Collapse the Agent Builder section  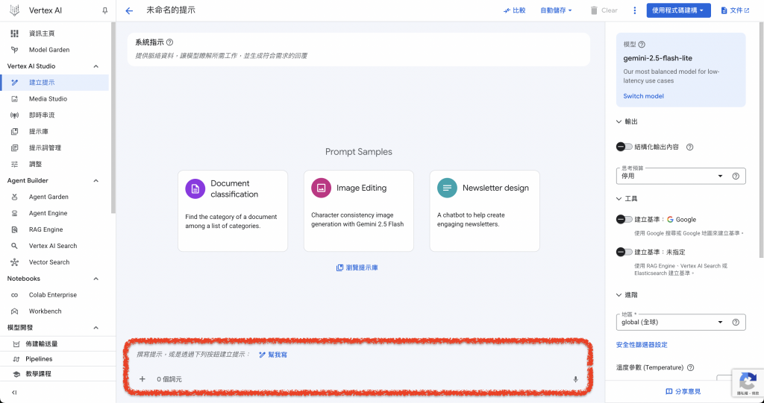coord(96,180)
